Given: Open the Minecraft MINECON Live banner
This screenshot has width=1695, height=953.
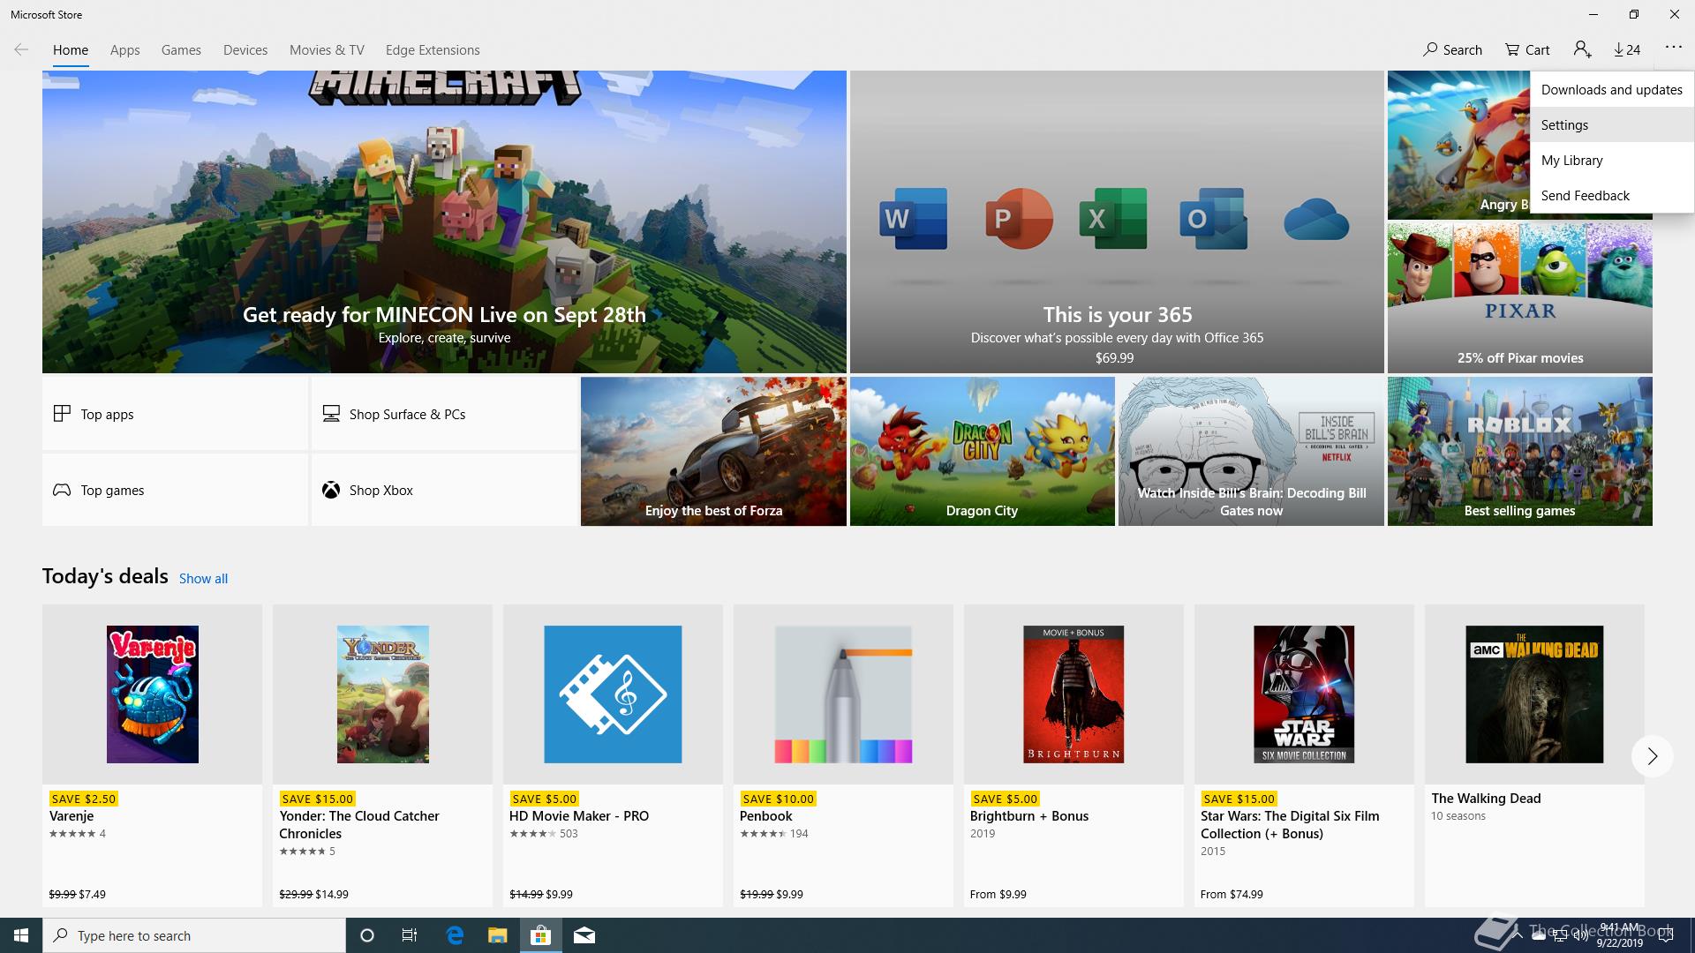Looking at the screenshot, I should (x=444, y=221).
